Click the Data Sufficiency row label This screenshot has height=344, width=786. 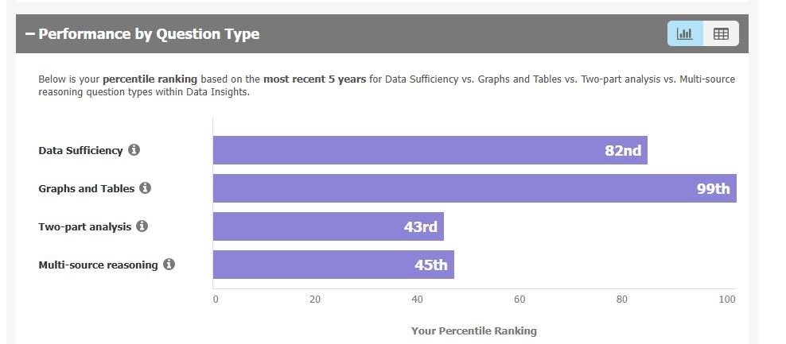click(80, 151)
